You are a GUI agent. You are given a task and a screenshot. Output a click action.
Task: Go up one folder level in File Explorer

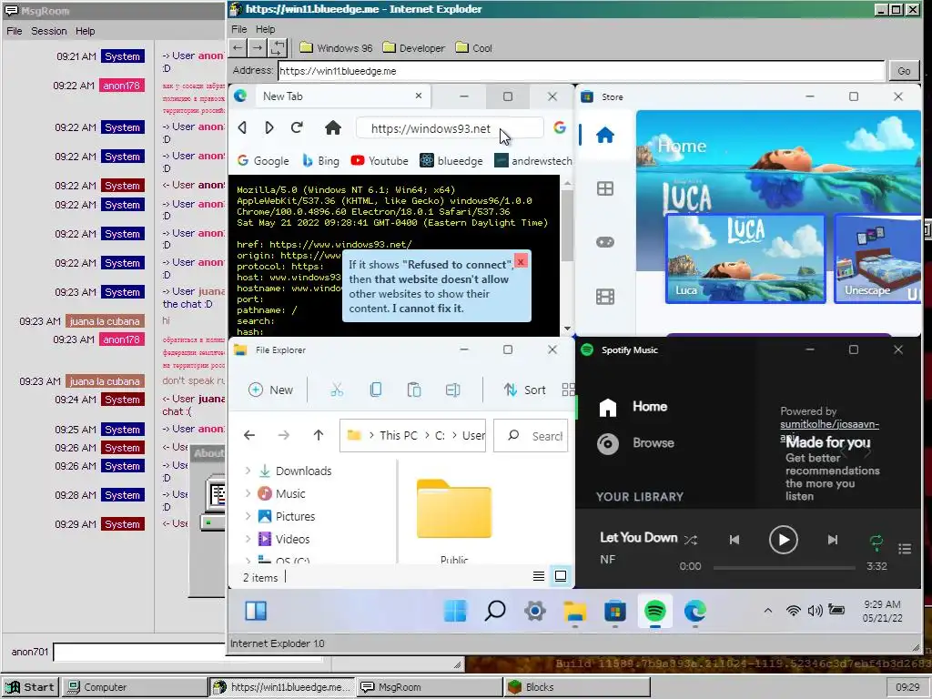(x=319, y=435)
